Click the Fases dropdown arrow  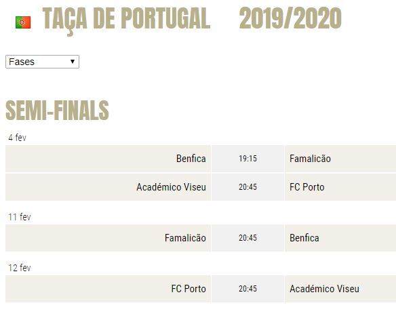pyautogui.click(x=73, y=62)
